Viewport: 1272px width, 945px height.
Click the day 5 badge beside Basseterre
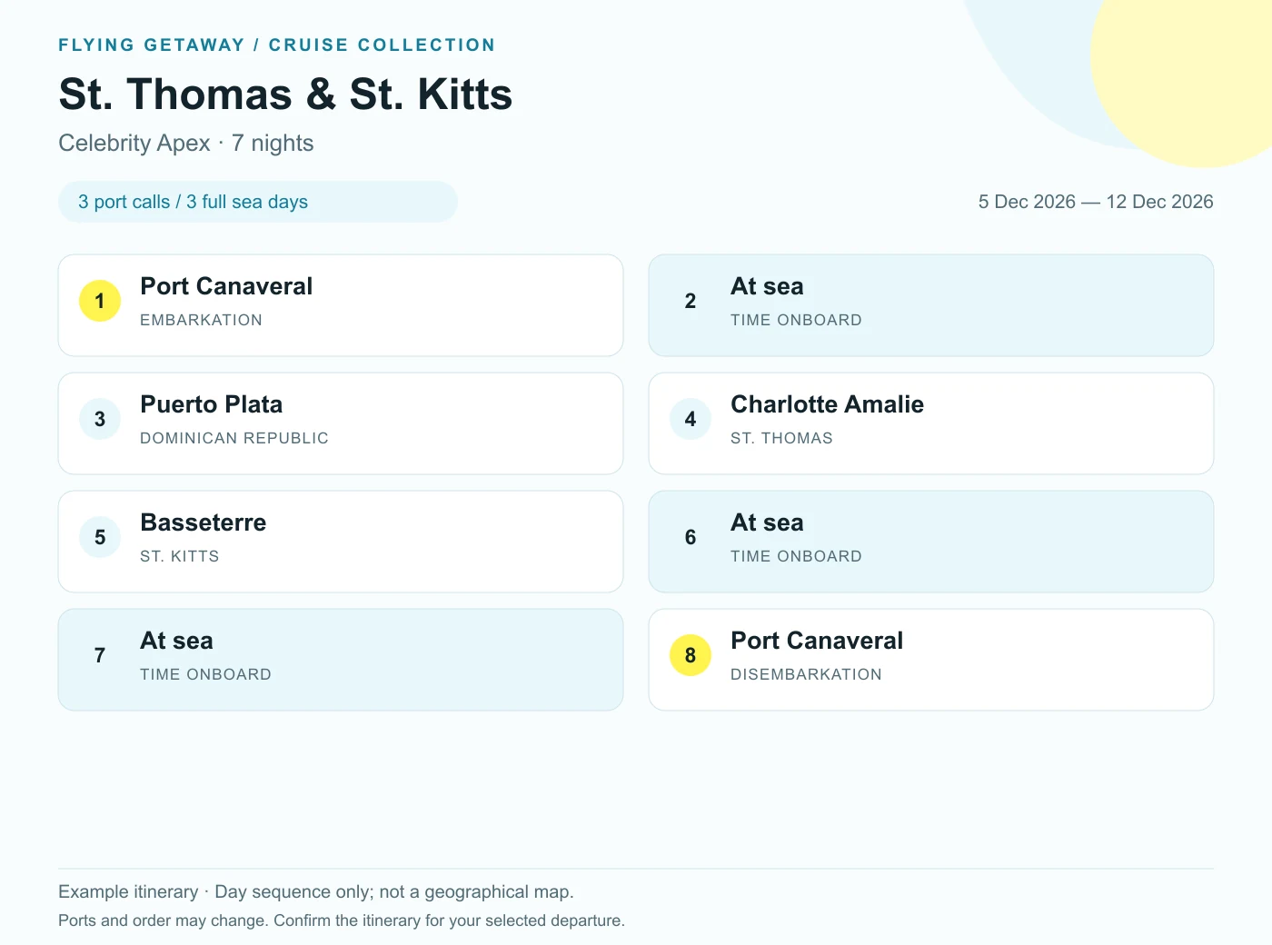(100, 537)
